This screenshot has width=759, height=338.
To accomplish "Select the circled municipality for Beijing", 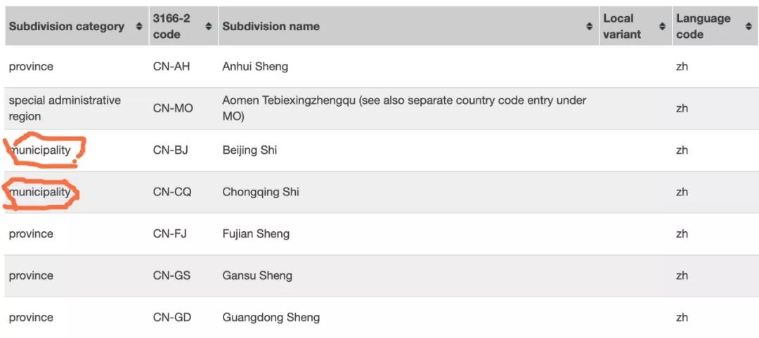I will (x=40, y=150).
